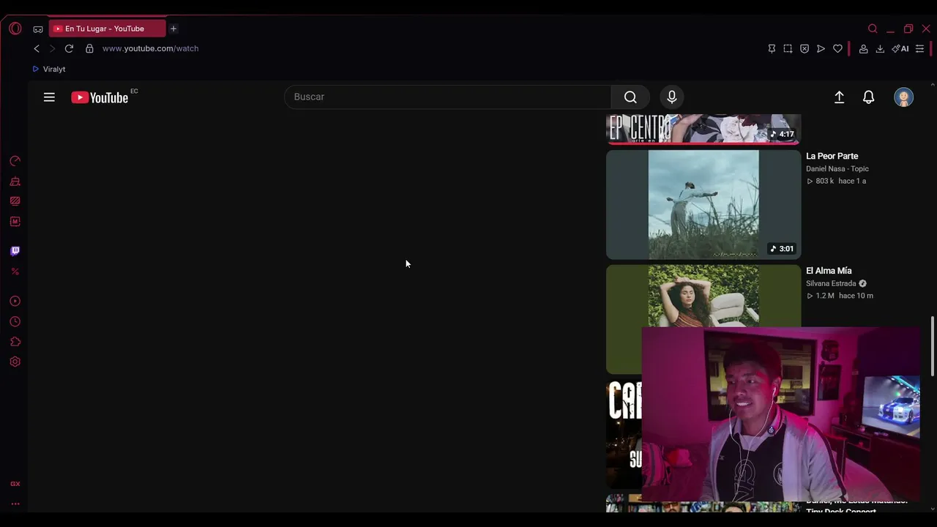This screenshot has width=937, height=527.
Task: Open the YouTube account avatar menu
Action: coord(903,97)
